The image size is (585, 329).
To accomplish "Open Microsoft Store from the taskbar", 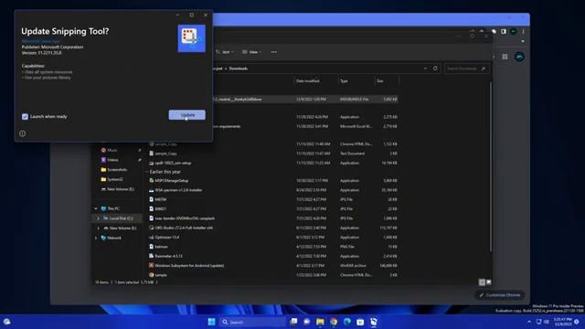I will pos(360,322).
